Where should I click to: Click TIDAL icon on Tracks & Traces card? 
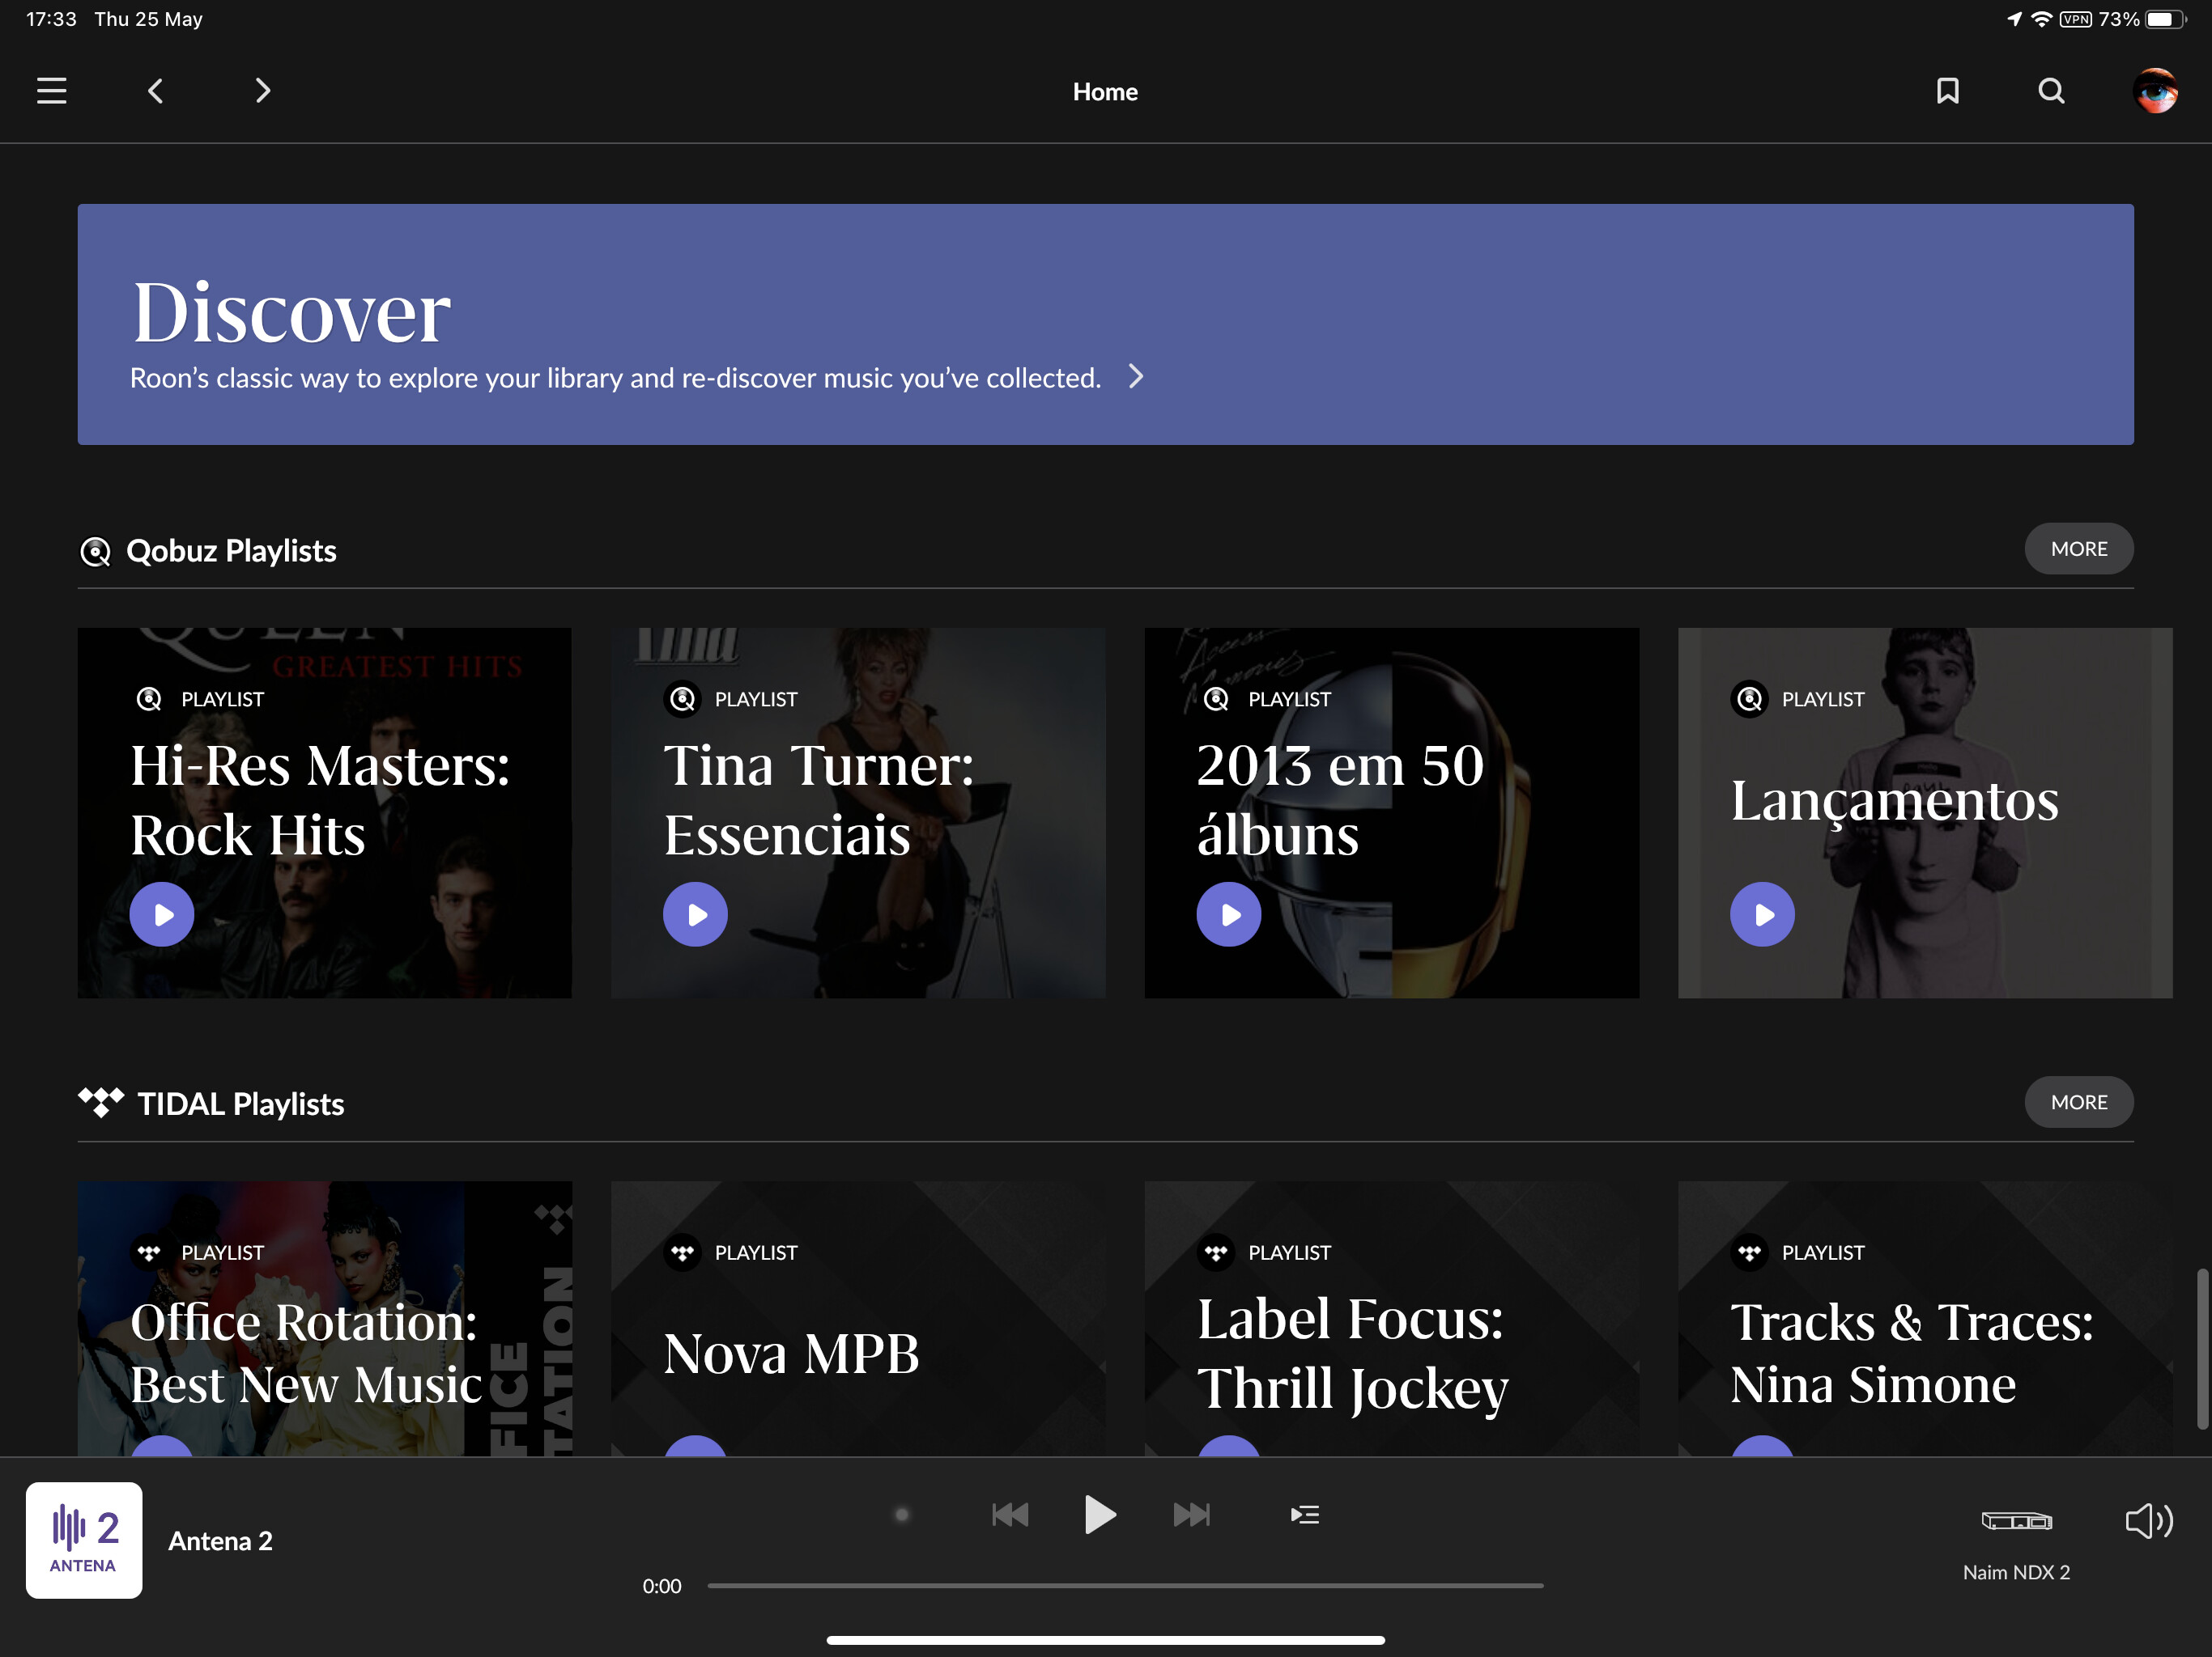(x=1749, y=1252)
